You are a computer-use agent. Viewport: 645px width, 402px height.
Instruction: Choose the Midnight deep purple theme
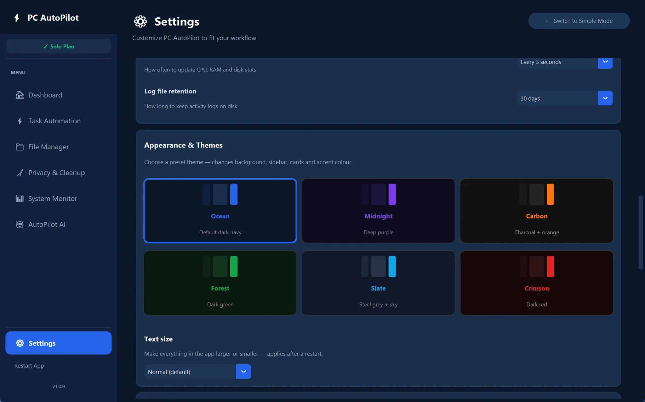[378, 211]
